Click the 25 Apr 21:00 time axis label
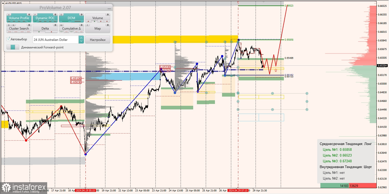Viewport: 389px width, 194px height. pos(209,191)
